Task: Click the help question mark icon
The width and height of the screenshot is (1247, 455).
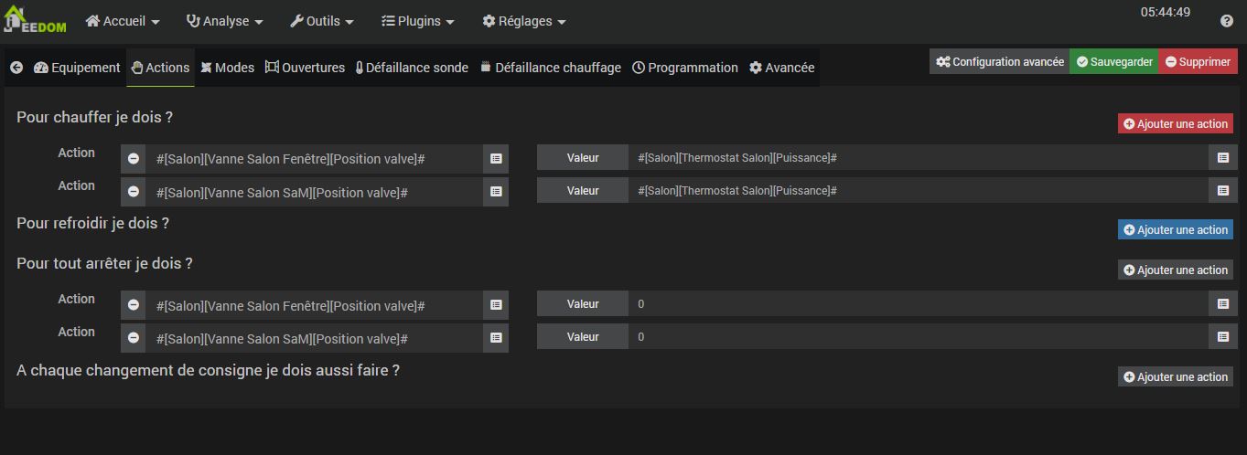Action: 1227,21
